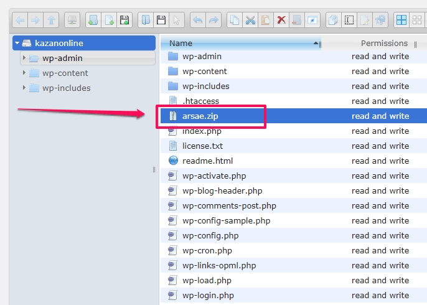Image resolution: width=427 pixels, height=305 pixels.
Task: Click the copy files toolbar icon
Action: [x=235, y=20]
